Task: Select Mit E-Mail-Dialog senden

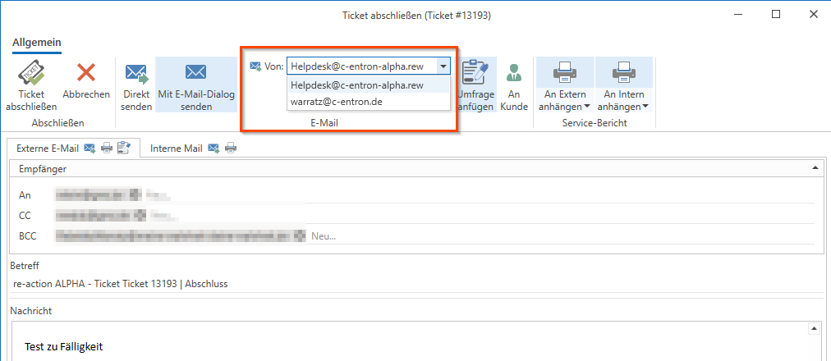Action: 196,86
